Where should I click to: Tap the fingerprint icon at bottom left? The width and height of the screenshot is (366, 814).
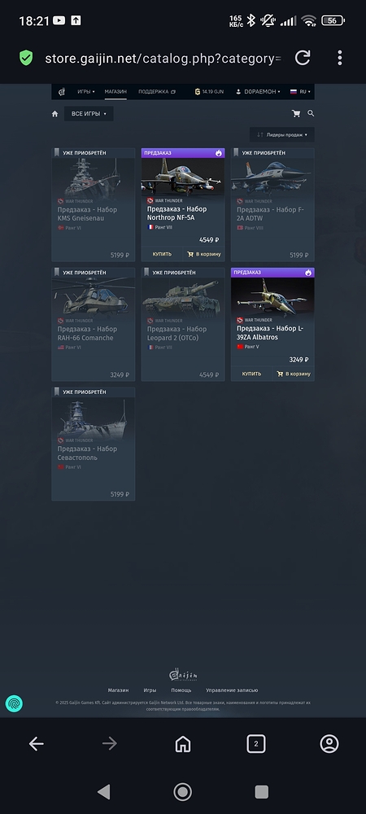[x=14, y=703]
